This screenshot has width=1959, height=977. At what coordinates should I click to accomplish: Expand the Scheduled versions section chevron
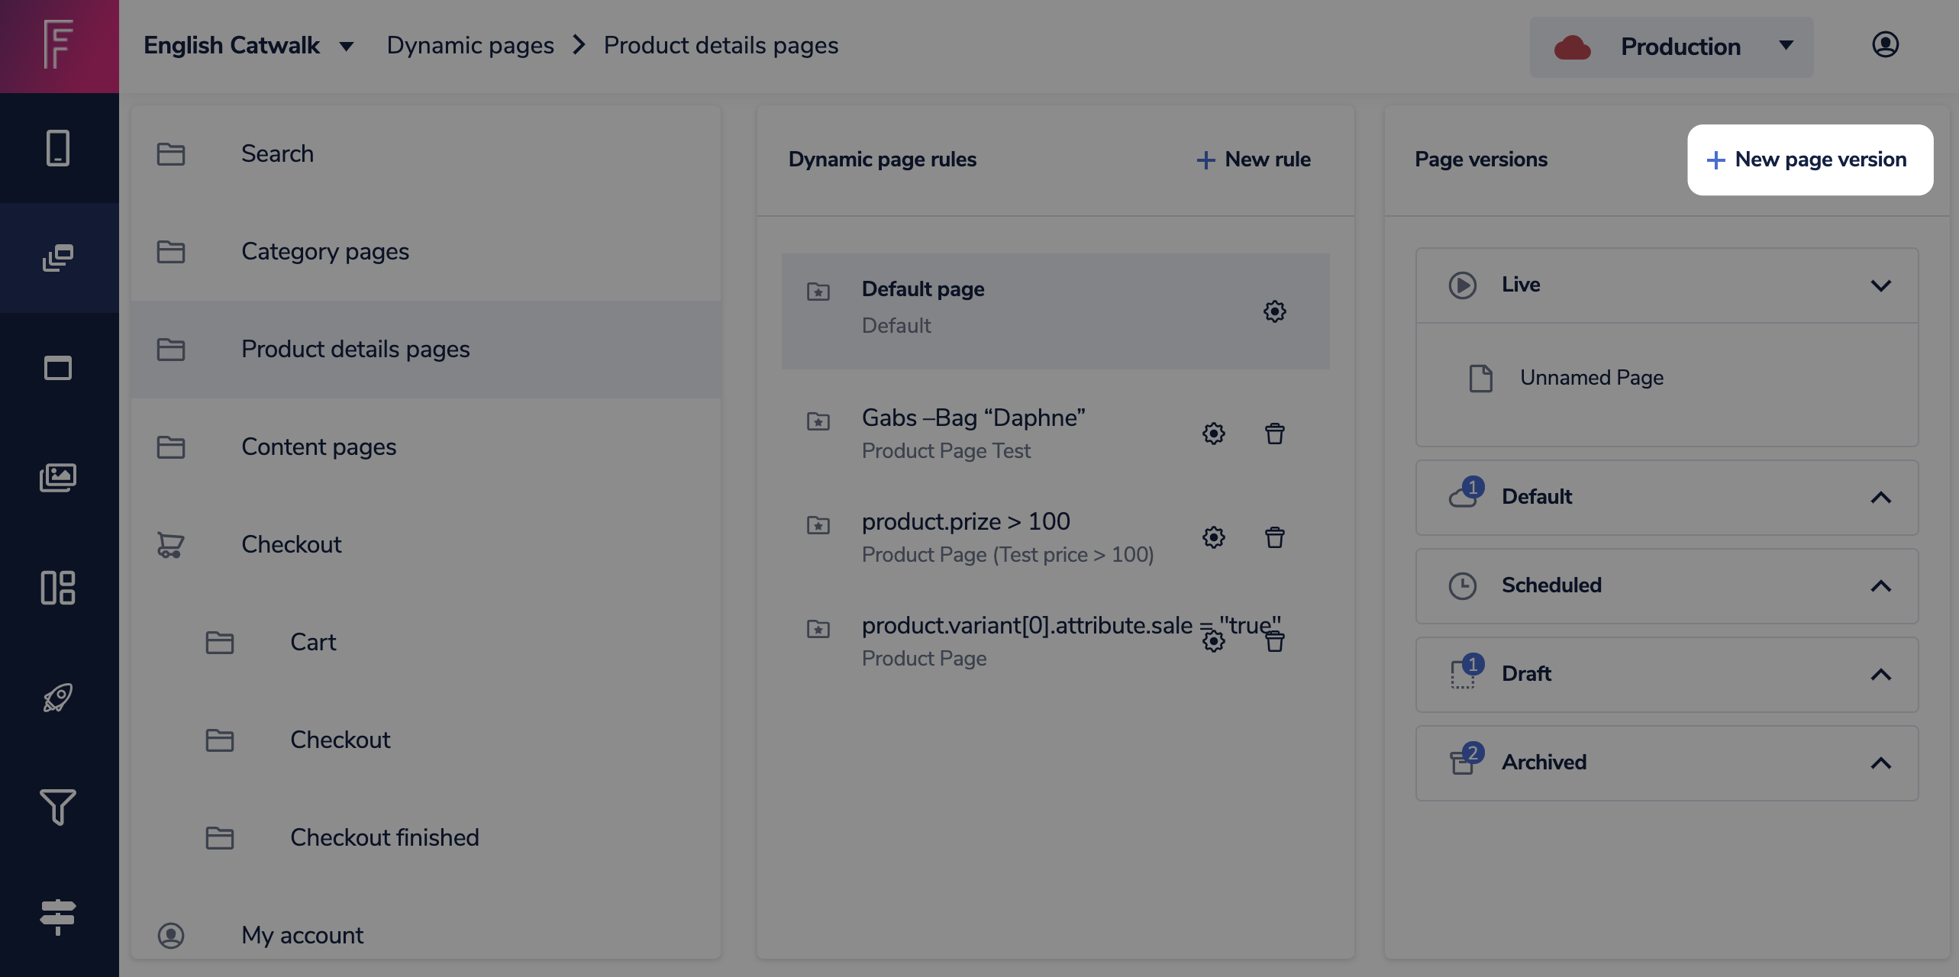(1880, 586)
